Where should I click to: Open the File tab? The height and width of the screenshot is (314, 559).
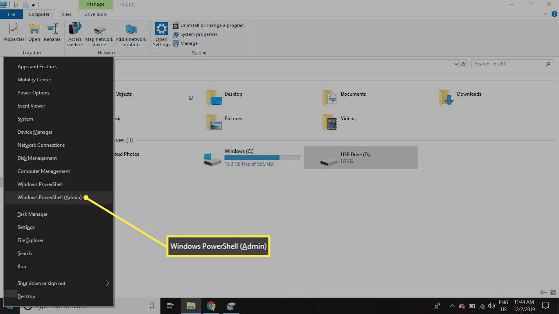pyautogui.click(x=11, y=14)
